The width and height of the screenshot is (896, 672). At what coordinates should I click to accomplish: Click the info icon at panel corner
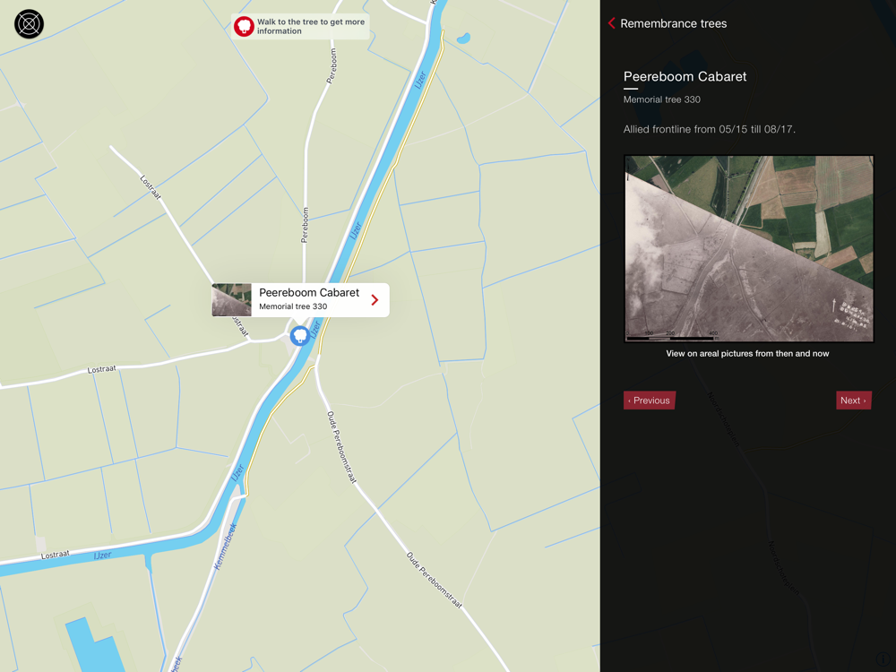point(882,660)
